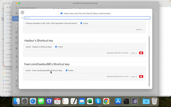
Task: Click the flame icon in Karabiner sidebar
Action: click(x=17, y=81)
